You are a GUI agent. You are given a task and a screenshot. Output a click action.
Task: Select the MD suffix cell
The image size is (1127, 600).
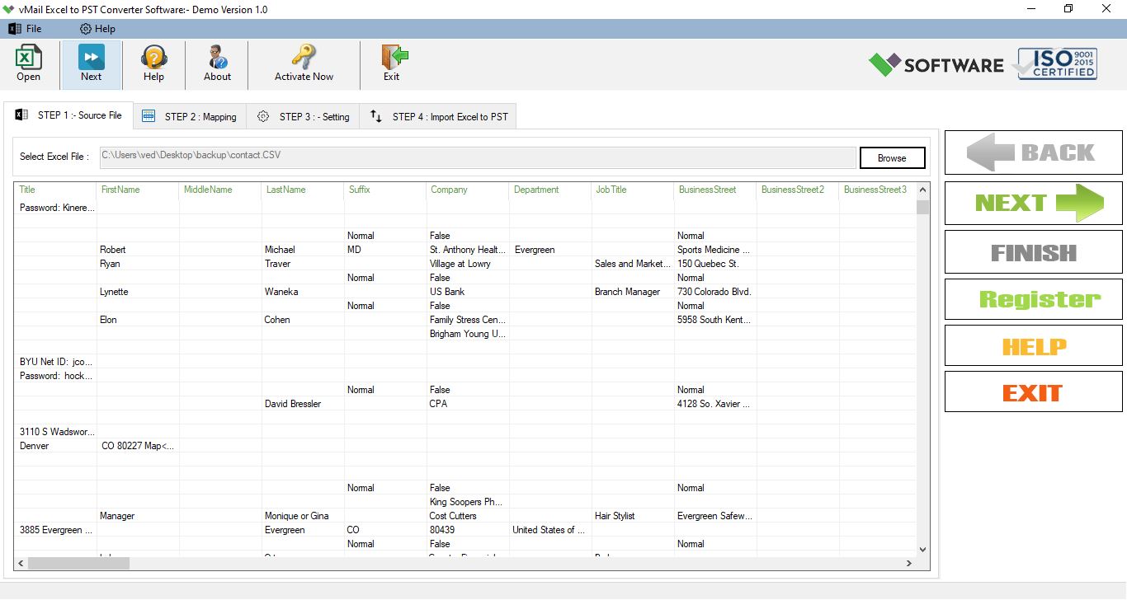(x=385, y=250)
